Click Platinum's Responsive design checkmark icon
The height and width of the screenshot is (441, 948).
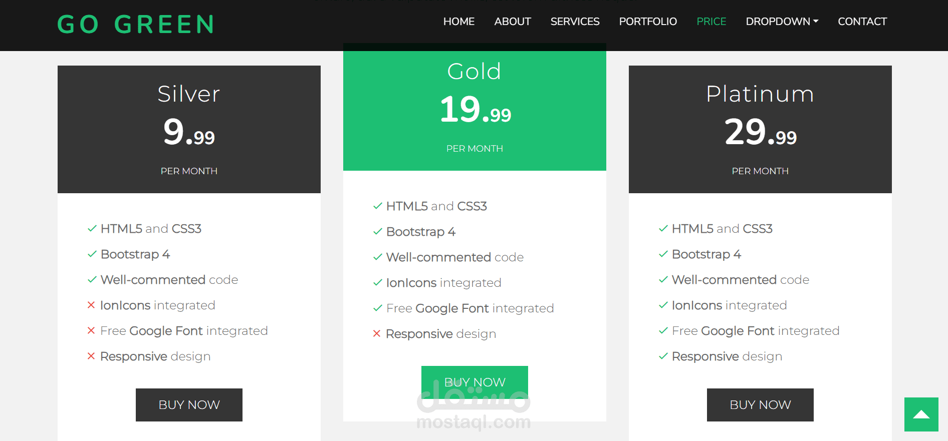point(663,356)
